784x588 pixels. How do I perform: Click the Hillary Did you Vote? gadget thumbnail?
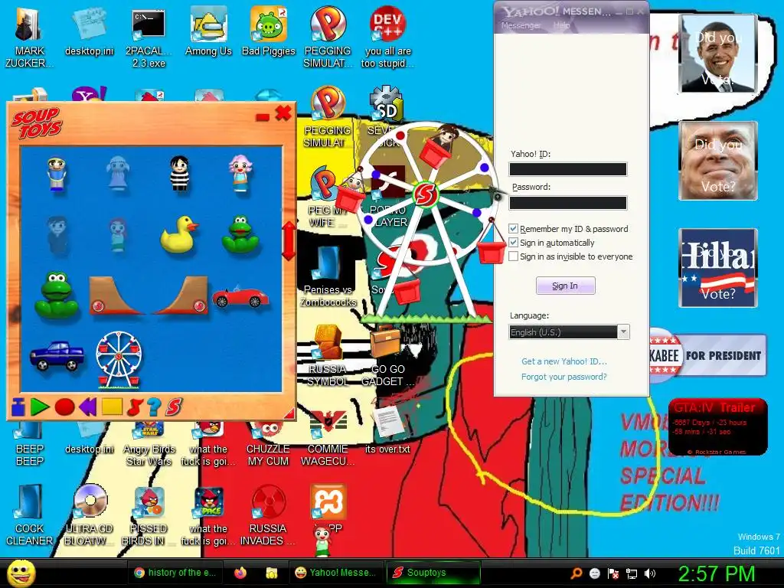718,267
